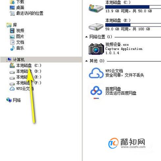Open the camera Capture Application icon
Screen dimensions: 161x161
pyautogui.click(x=96, y=49)
